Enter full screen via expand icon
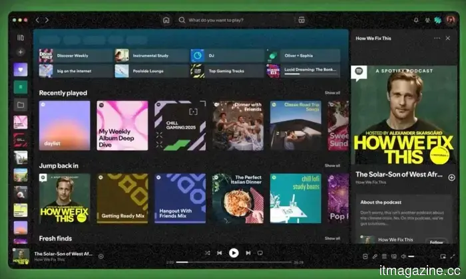This screenshot has height=279, width=466. (452, 256)
